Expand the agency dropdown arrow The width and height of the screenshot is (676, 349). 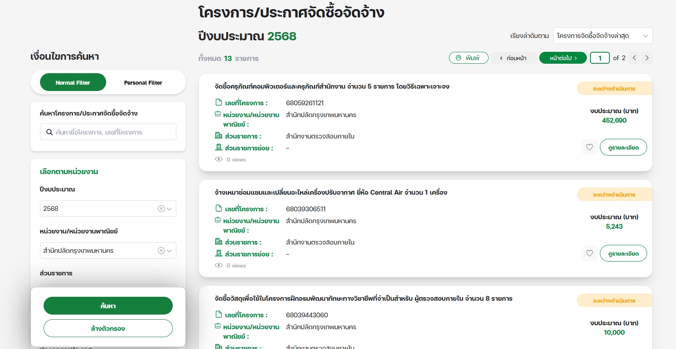(170, 250)
